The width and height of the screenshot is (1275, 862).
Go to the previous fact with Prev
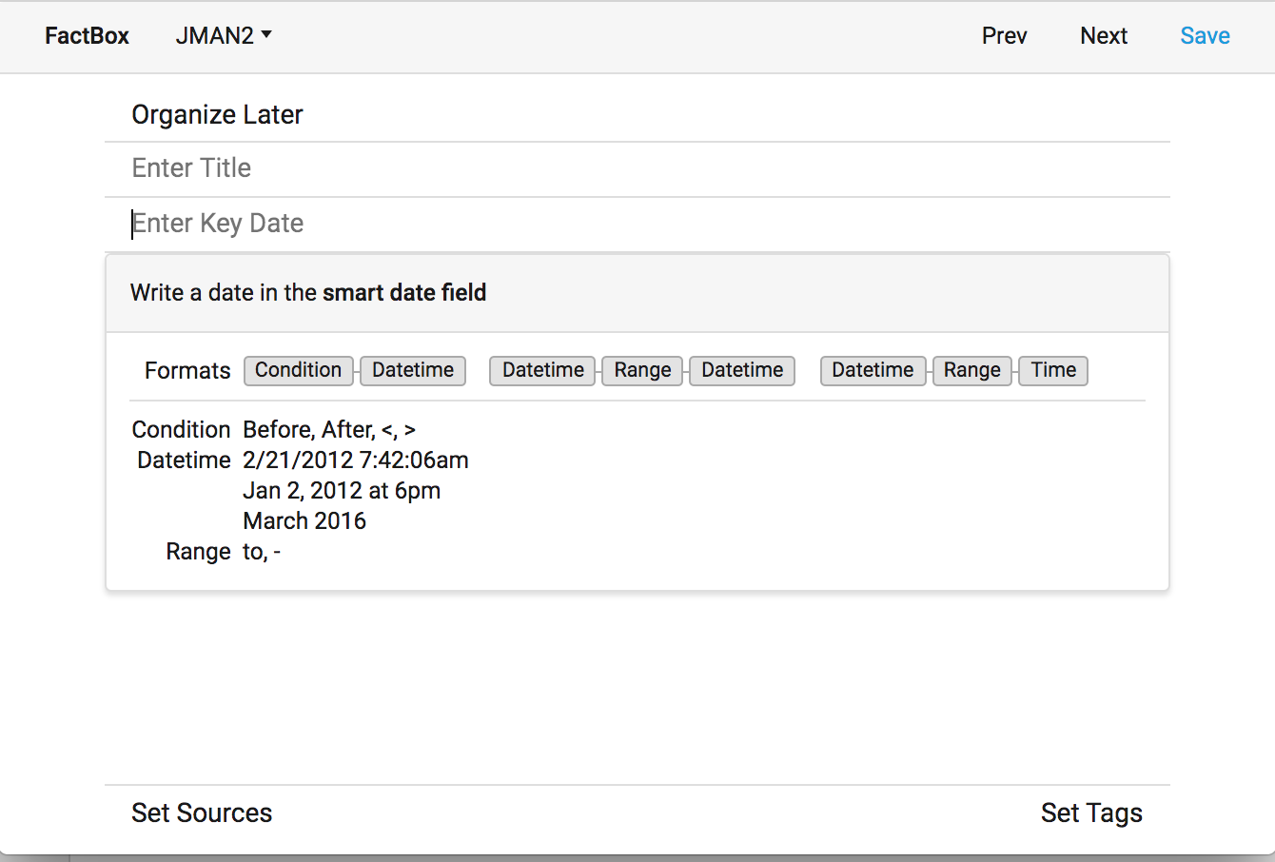click(x=1004, y=36)
